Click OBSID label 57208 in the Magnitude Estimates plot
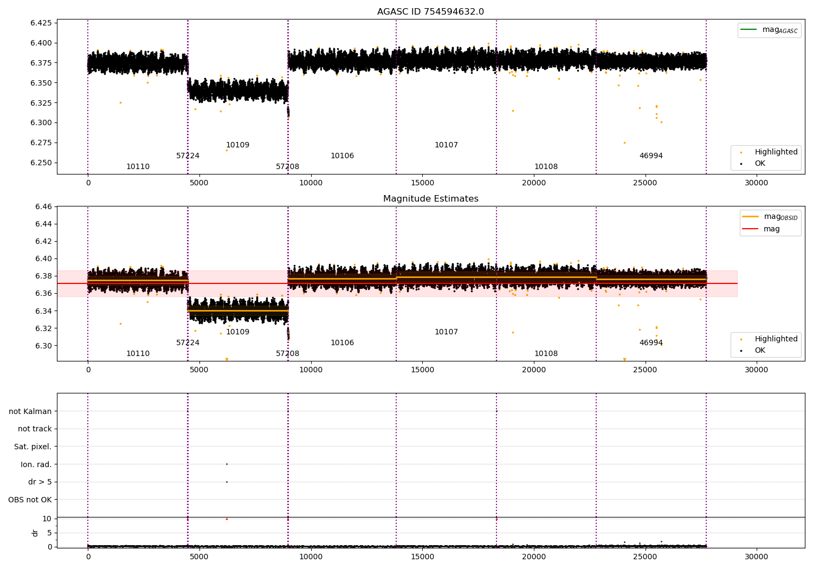Viewport: 813px width, 569px height. (x=287, y=354)
